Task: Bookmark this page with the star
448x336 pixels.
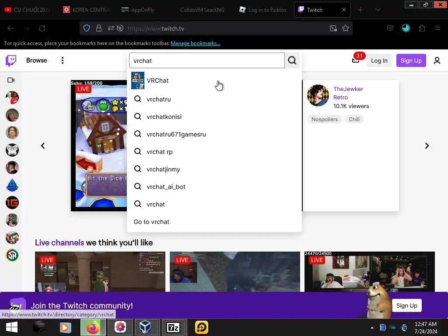Action: [346, 28]
